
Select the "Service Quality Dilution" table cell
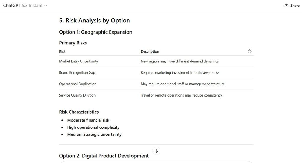pos(77,95)
